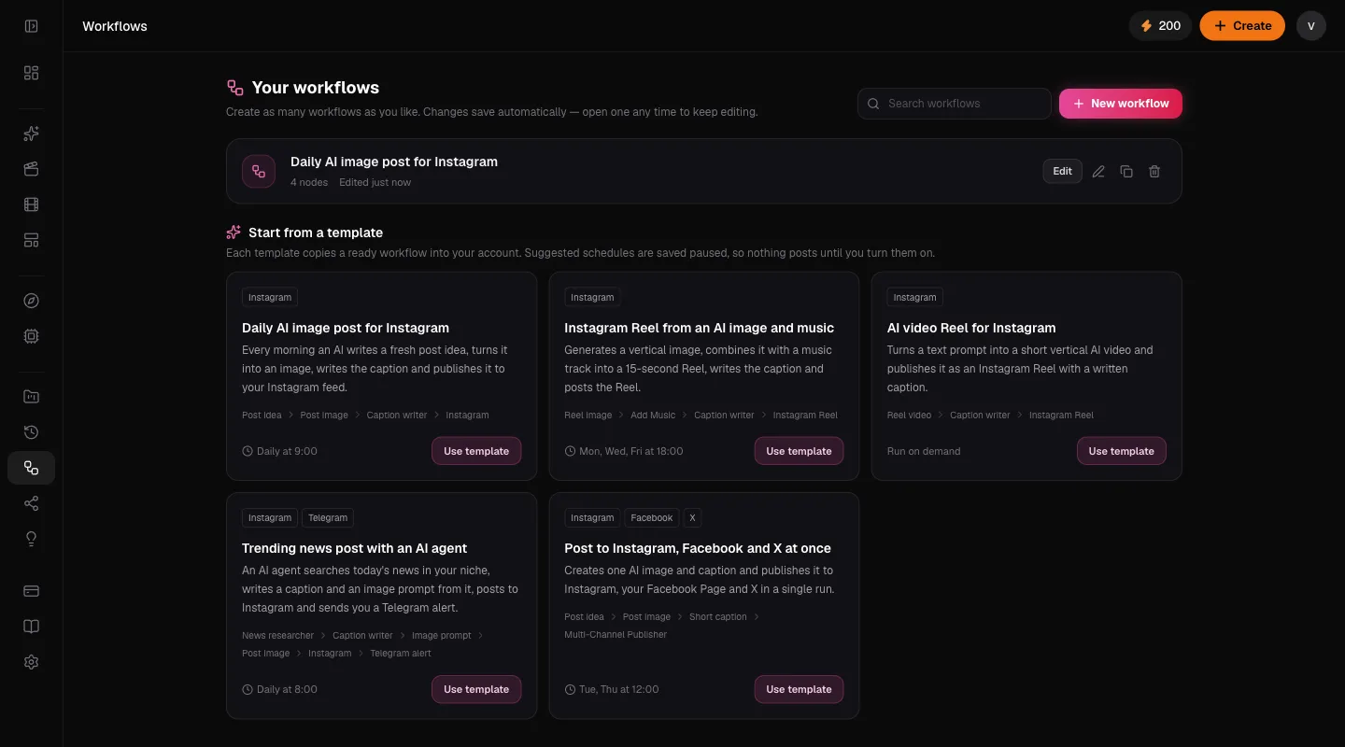1345x747 pixels.
Task: Click the pink New workflow button
Action: (x=1121, y=104)
